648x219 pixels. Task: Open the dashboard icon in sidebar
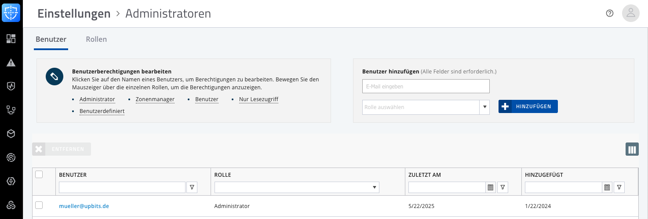(11, 39)
